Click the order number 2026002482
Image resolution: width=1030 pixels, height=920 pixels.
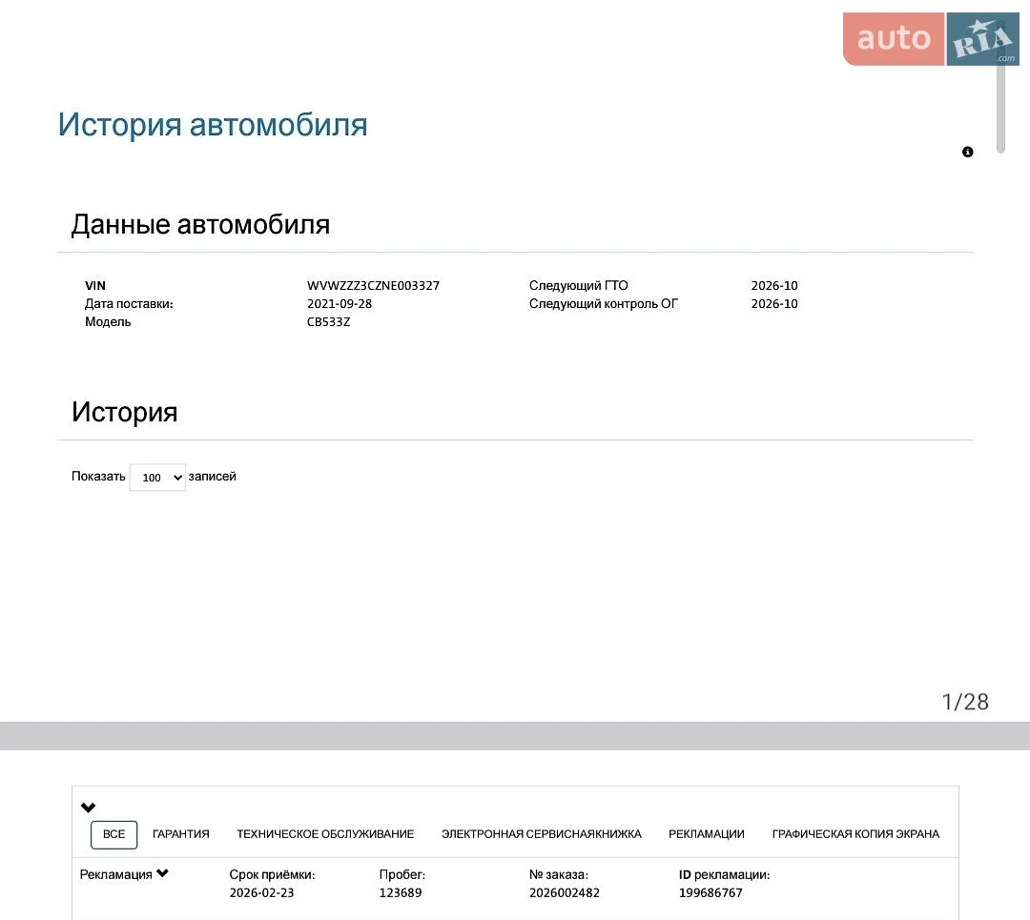click(565, 892)
